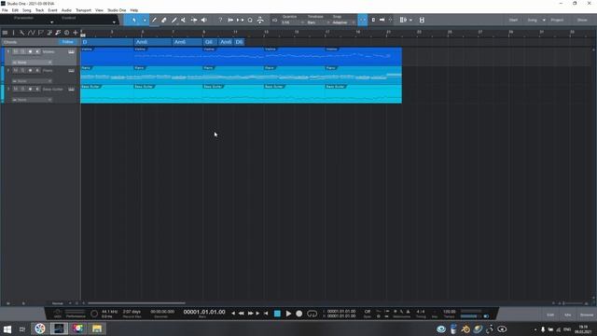The image size is (597, 336).
Task: Open Violins track automation None dropdown
Action: point(32,63)
